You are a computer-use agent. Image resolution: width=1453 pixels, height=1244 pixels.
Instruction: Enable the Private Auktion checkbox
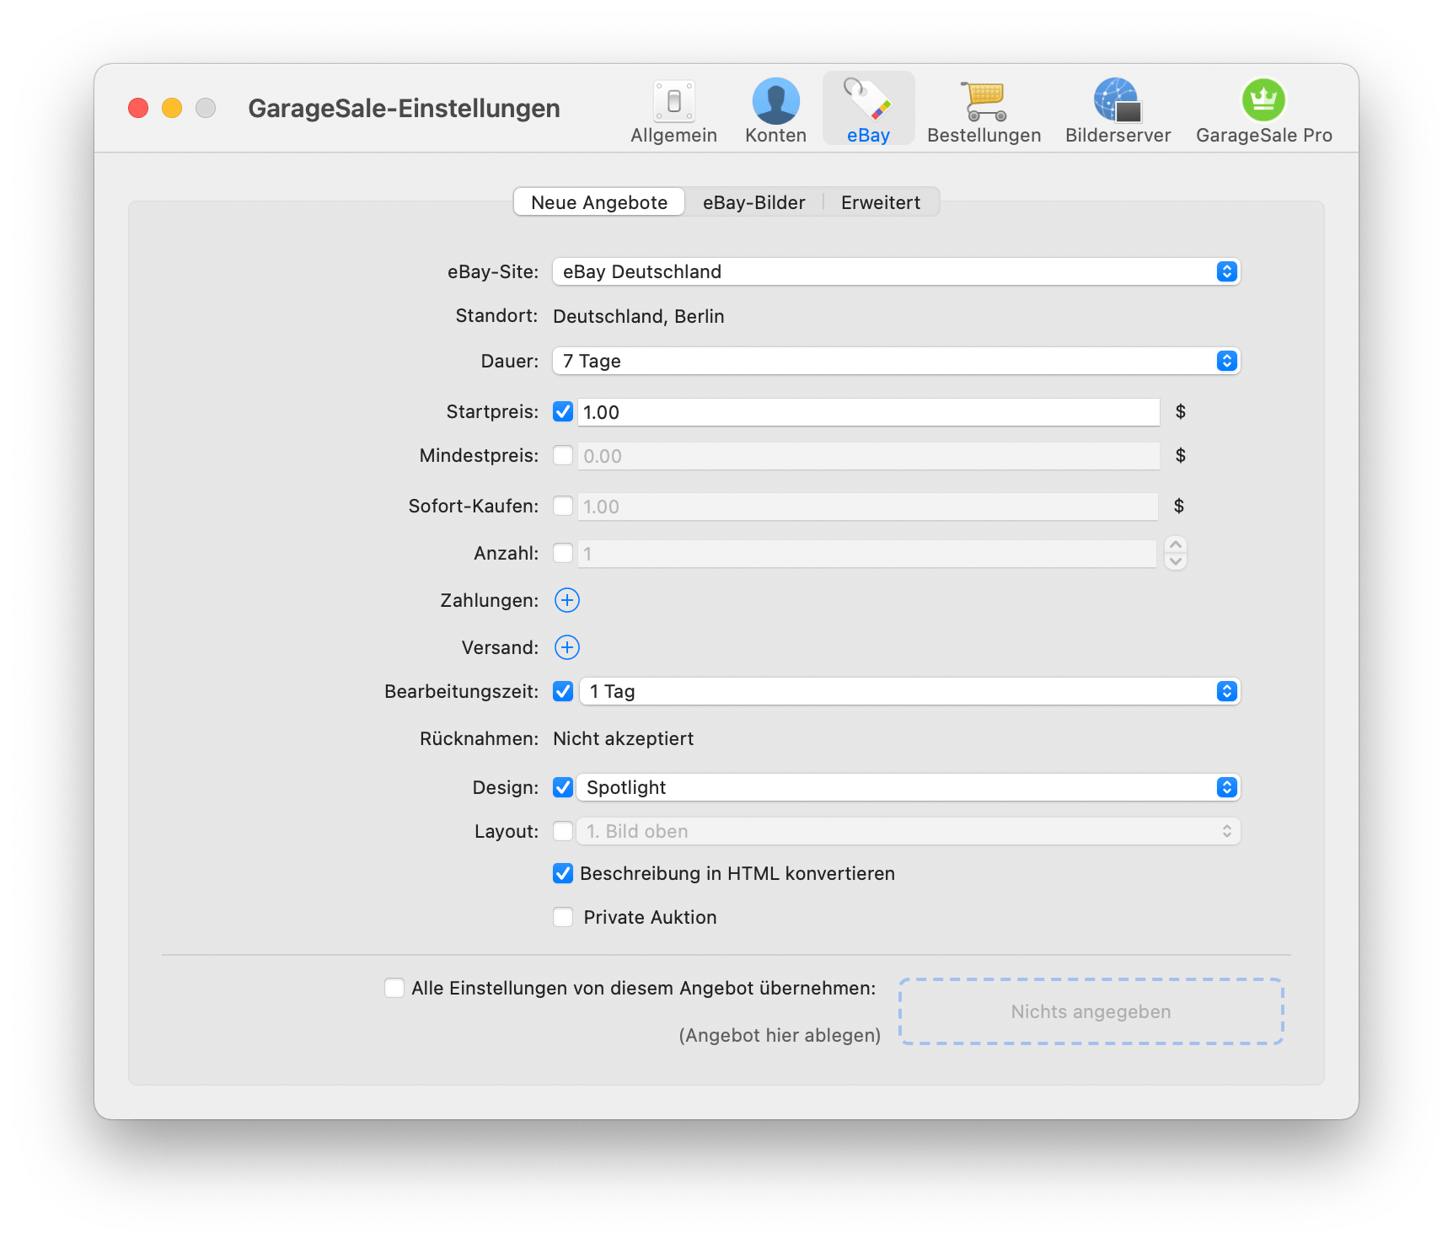tap(563, 917)
